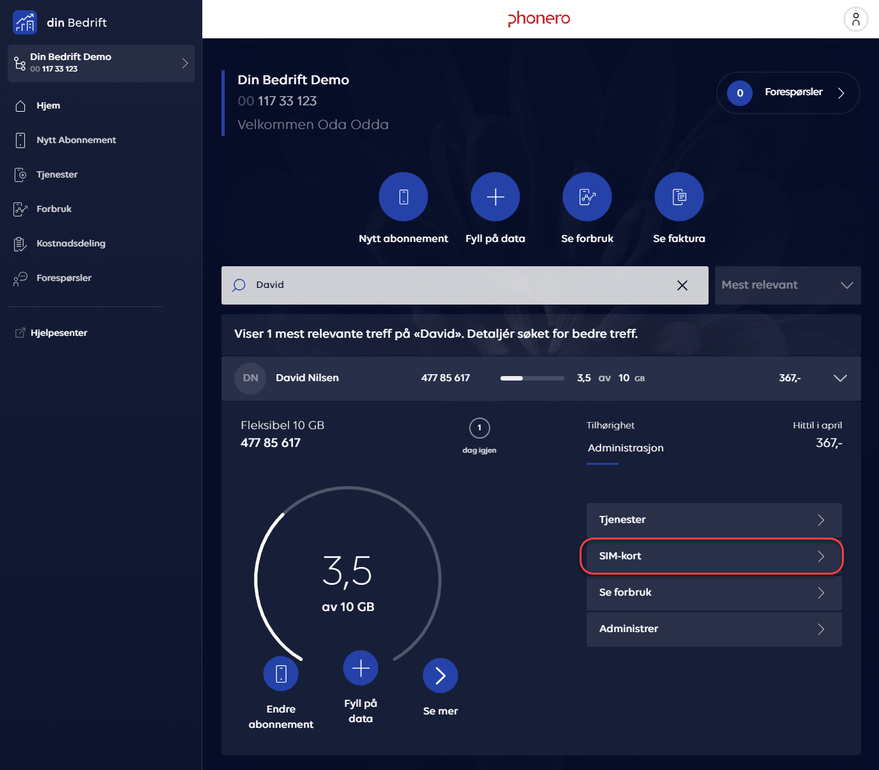Click the Forespørsler sidebar icon
Image resolution: width=879 pixels, height=770 pixels.
20,278
